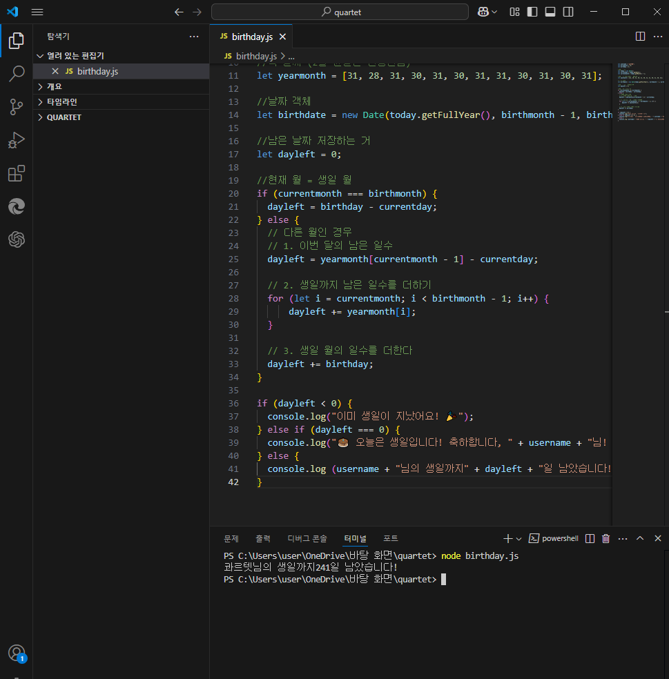Close the birthday.js editor tab
The width and height of the screenshot is (669, 679).
(x=282, y=36)
